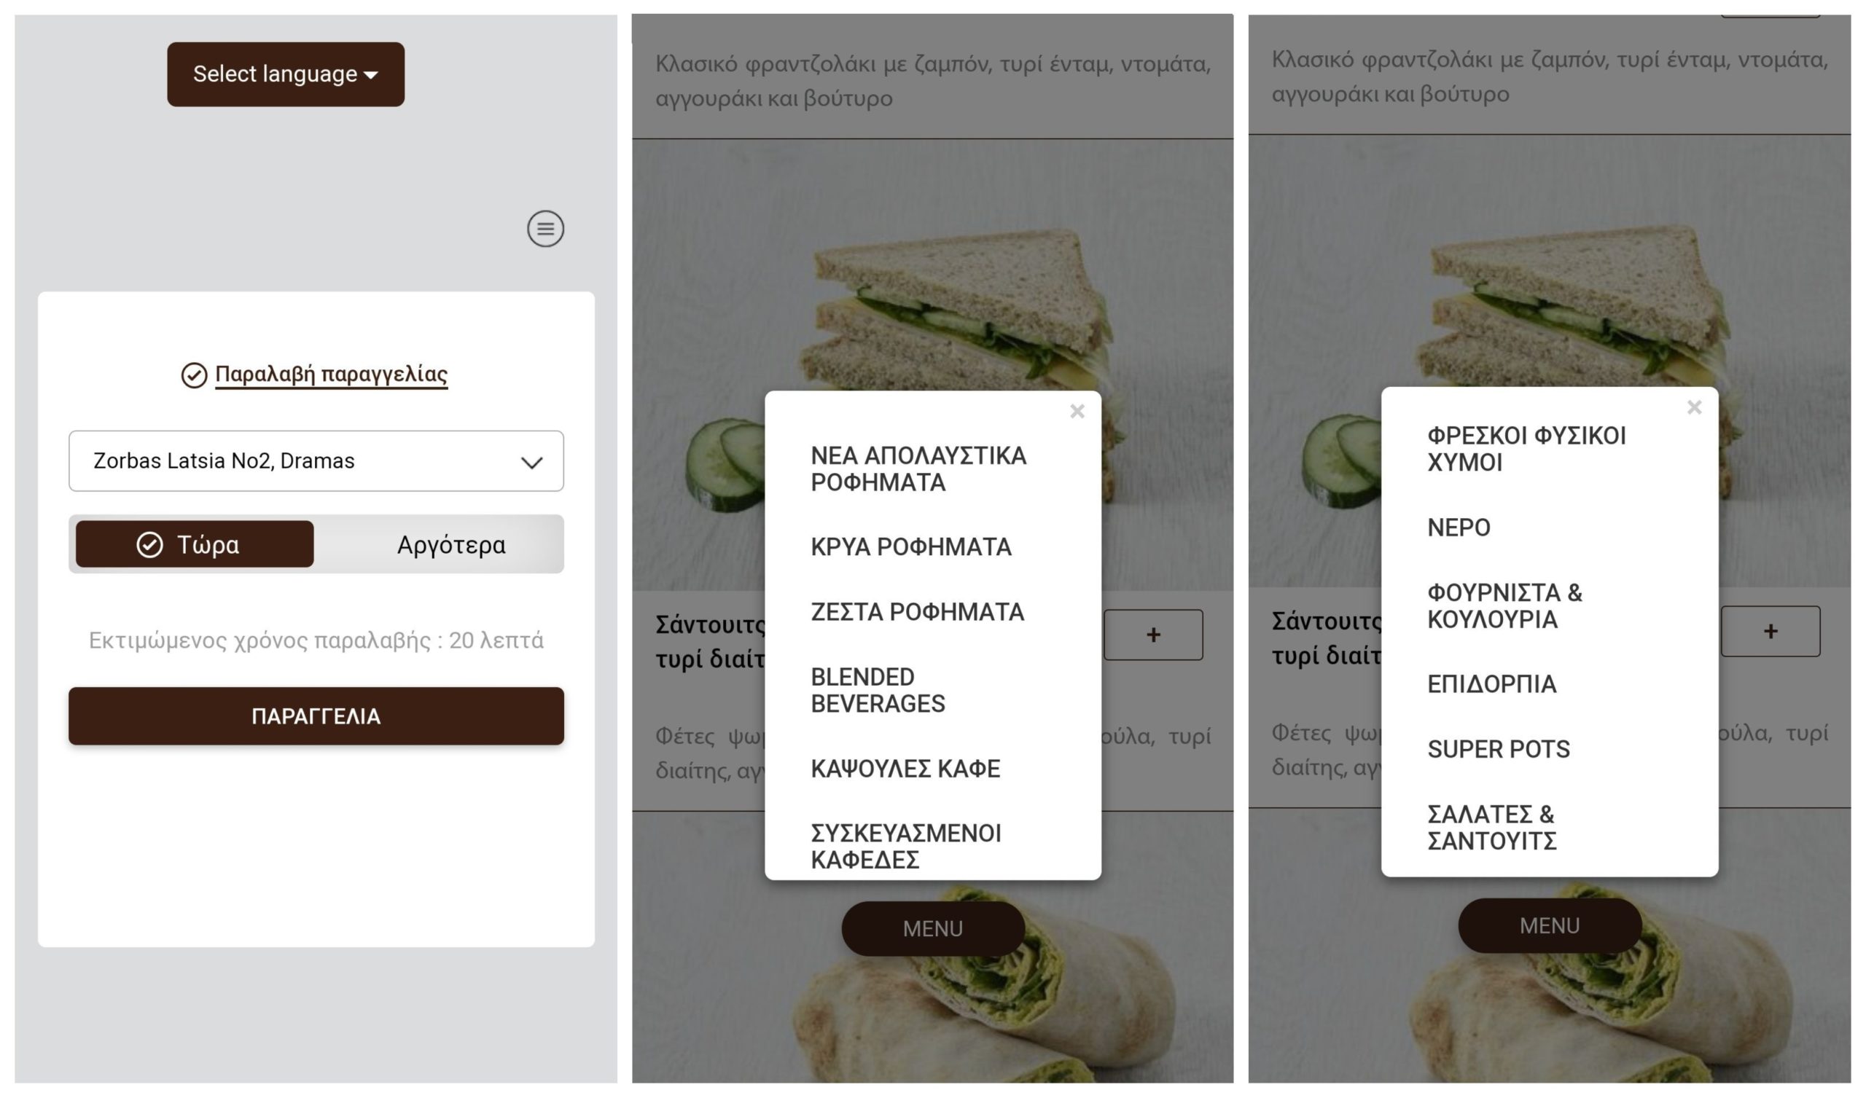This screenshot has width=1866, height=1098.
Task: Select BLENDED BEVERAGES category
Action: (x=878, y=690)
